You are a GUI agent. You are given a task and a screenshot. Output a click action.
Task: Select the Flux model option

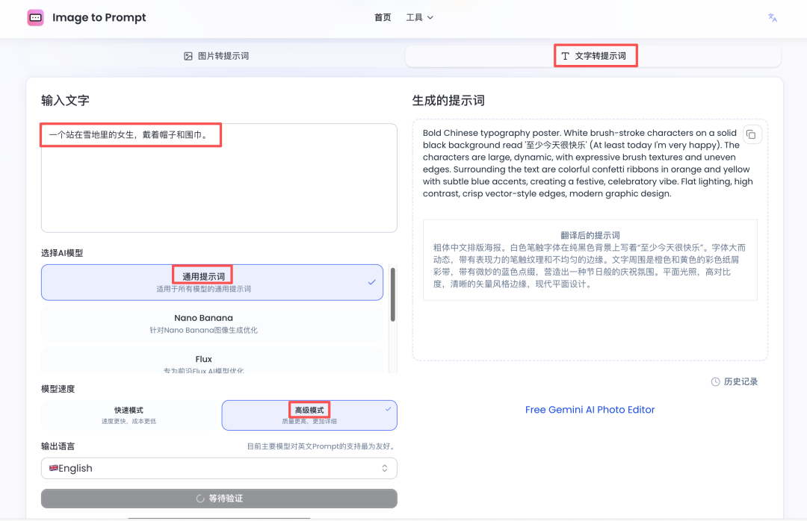(203, 363)
